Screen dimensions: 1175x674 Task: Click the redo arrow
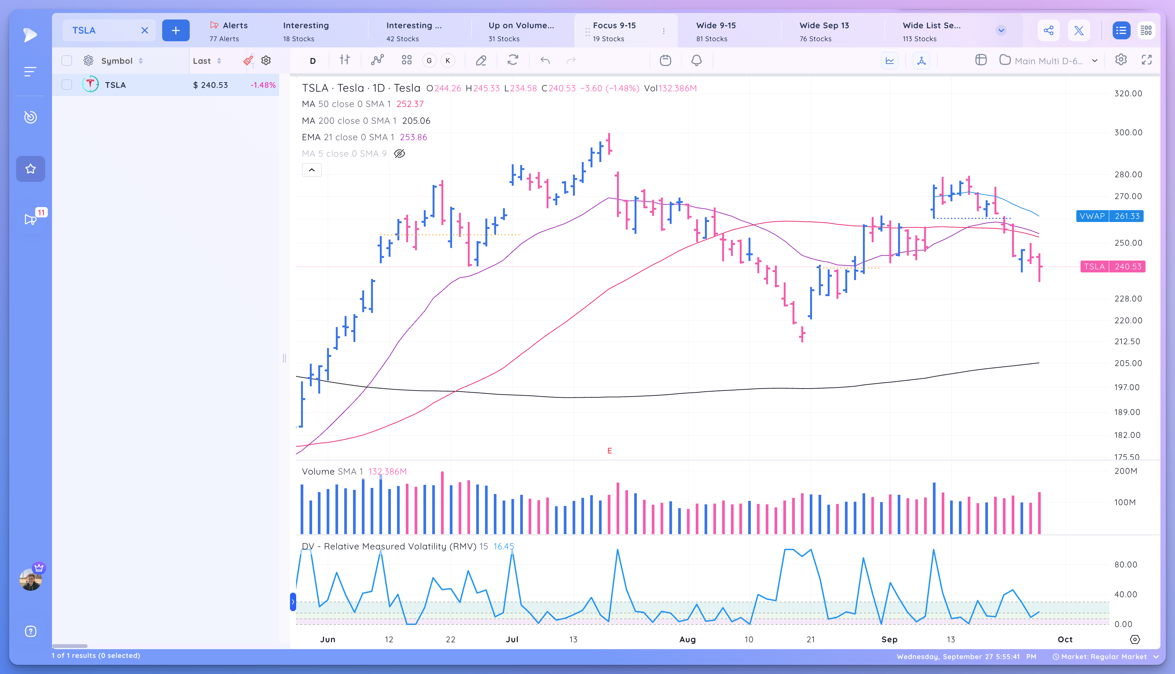click(571, 60)
